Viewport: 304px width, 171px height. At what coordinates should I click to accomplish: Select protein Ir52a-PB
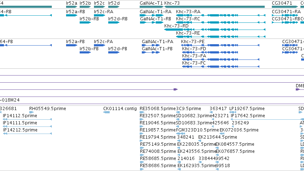click(x=75, y=42)
